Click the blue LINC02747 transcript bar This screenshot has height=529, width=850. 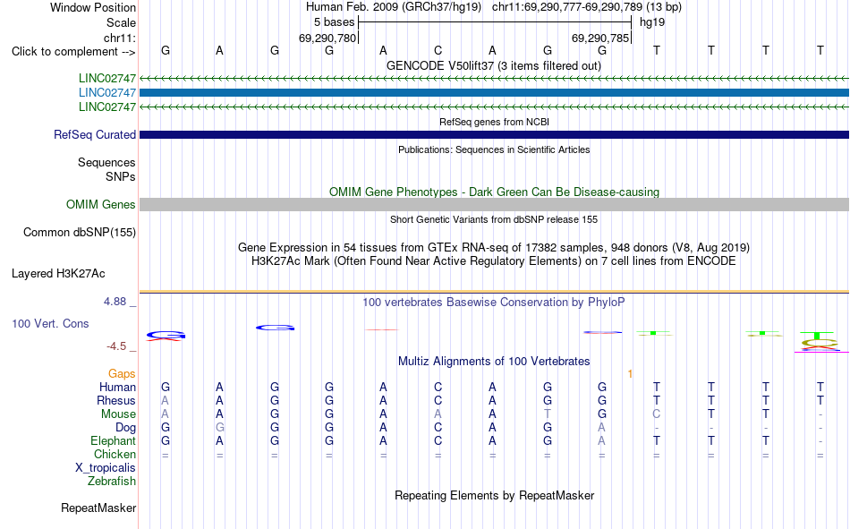click(x=495, y=93)
